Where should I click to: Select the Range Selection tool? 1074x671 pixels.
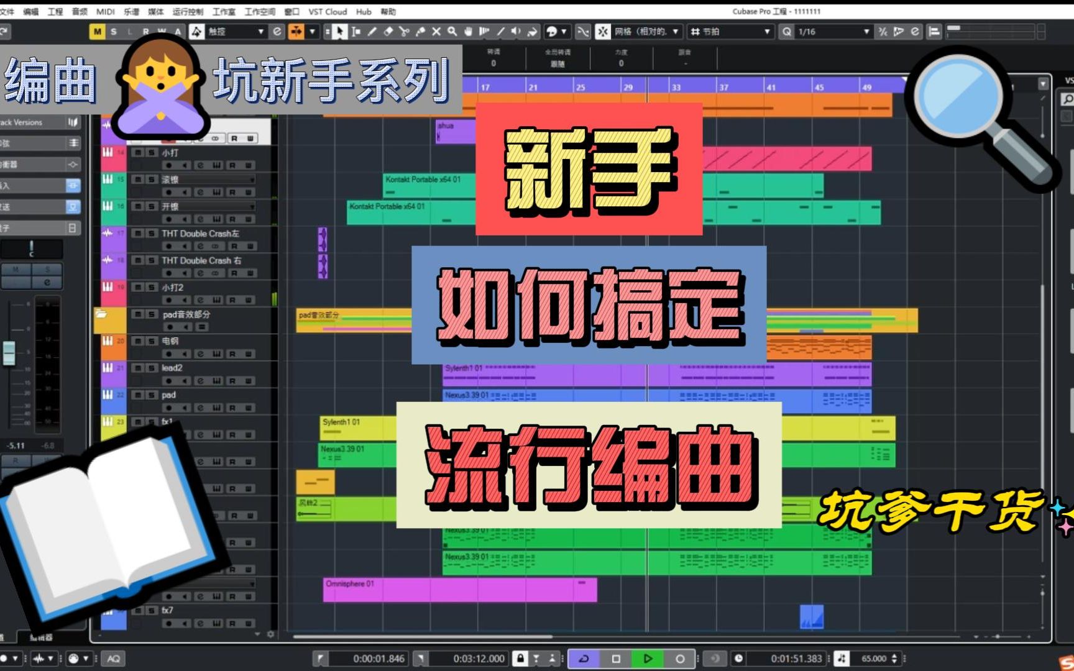tap(356, 32)
